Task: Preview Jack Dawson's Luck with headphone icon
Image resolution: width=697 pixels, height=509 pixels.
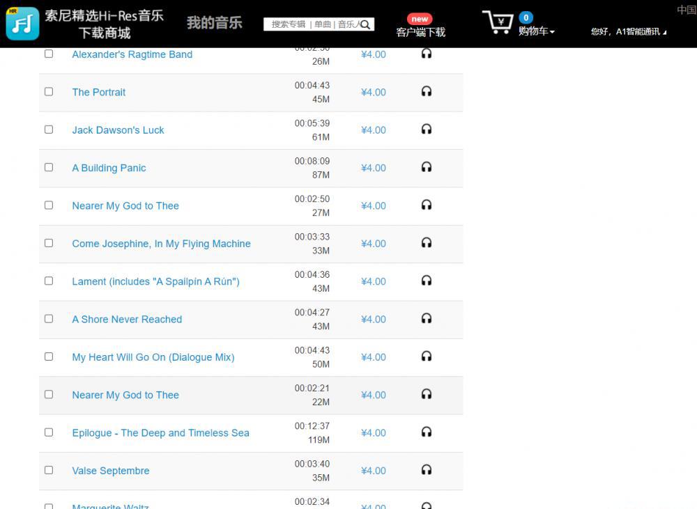Action: tap(427, 130)
